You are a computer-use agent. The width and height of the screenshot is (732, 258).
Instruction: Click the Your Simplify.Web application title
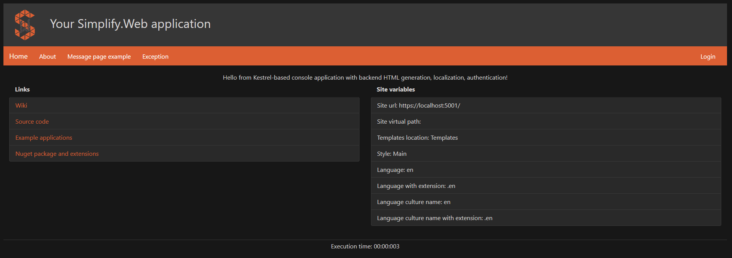tap(130, 24)
